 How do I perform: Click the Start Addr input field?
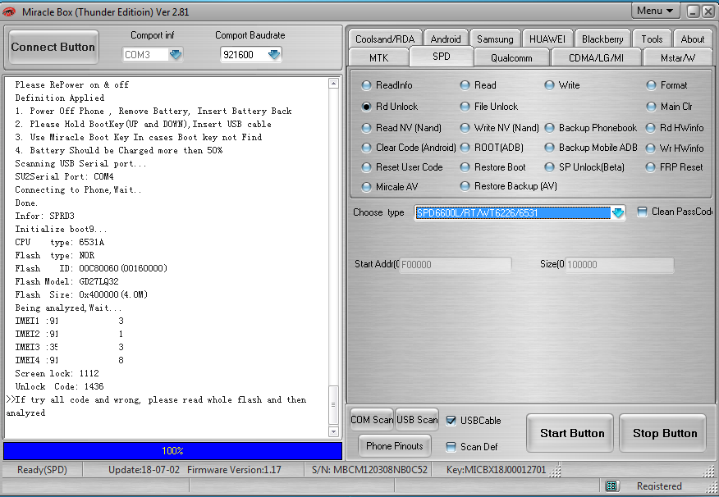click(x=456, y=265)
